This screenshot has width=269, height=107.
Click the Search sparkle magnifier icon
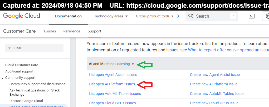pos(190,16)
